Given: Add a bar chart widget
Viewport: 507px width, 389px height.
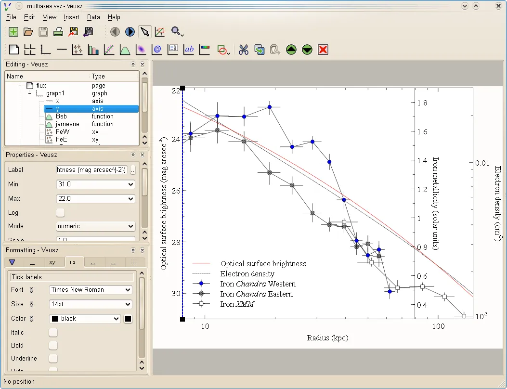Looking at the screenshot, I should (93, 50).
